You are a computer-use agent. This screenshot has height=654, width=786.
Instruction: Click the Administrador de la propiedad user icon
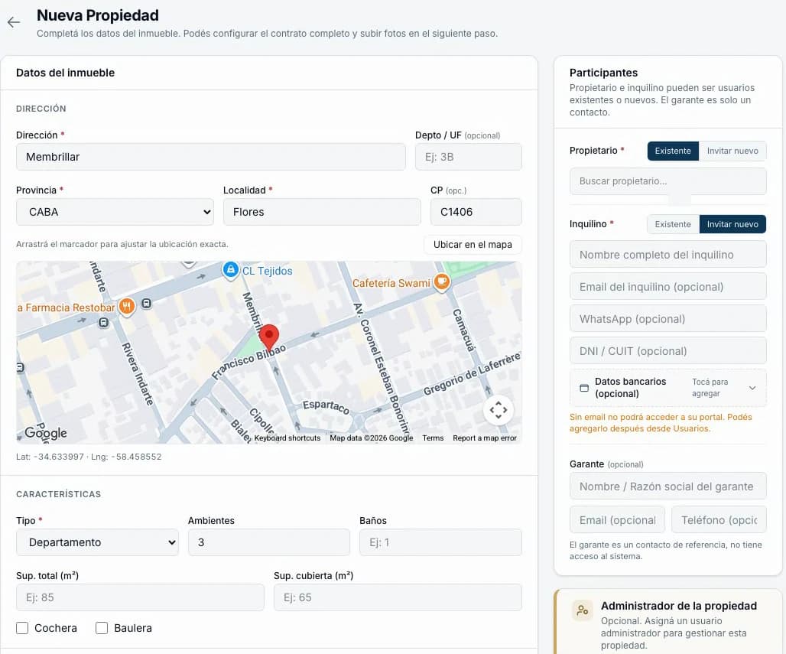click(x=582, y=610)
